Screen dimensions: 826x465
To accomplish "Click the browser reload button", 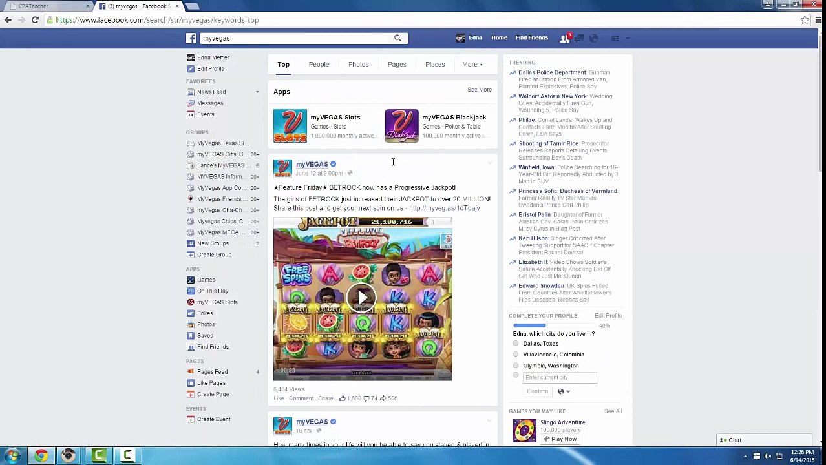I will pyautogui.click(x=35, y=20).
